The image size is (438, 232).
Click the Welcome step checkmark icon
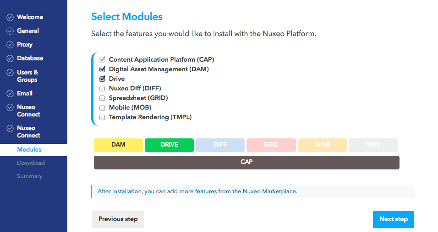[10, 17]
